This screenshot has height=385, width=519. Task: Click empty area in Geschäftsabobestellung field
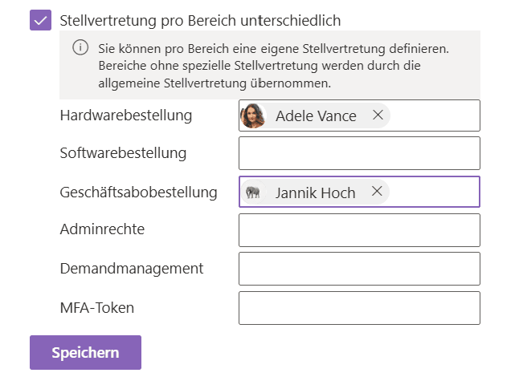pyautogui.click(x=434, y=192)
